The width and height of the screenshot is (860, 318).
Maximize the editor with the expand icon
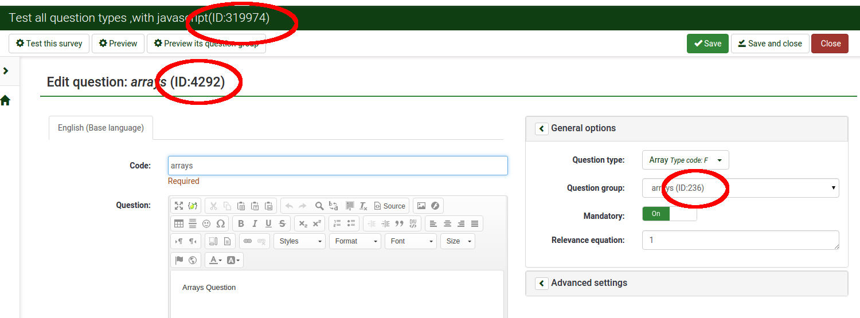click(x=179, y=206)
